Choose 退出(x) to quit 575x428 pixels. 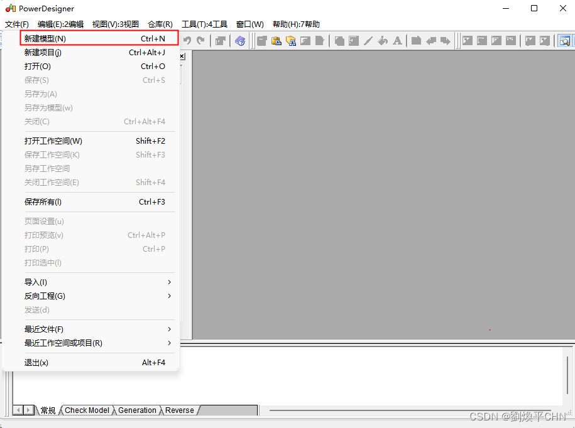pyautogui.click(x=95, y=363)
